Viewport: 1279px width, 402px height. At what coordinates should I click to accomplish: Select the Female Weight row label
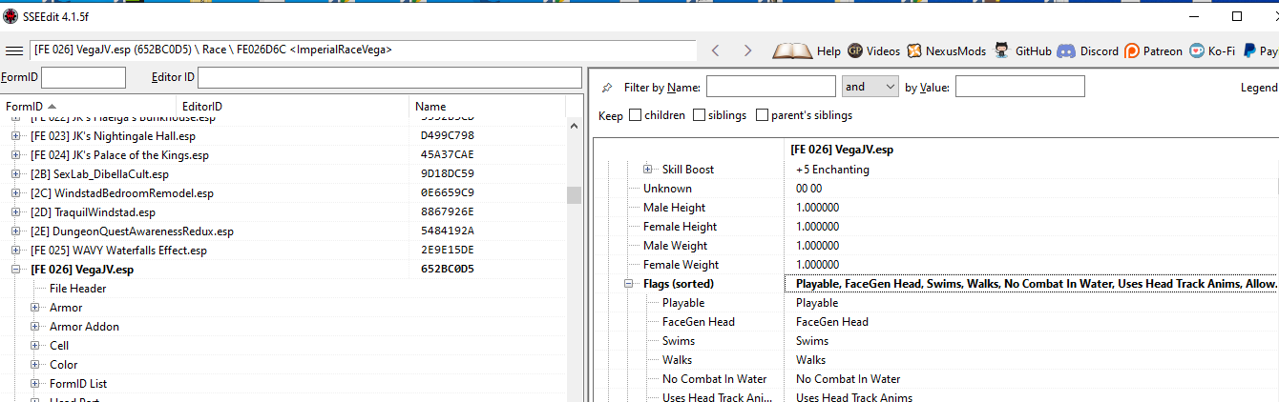[x=681, y=265]
